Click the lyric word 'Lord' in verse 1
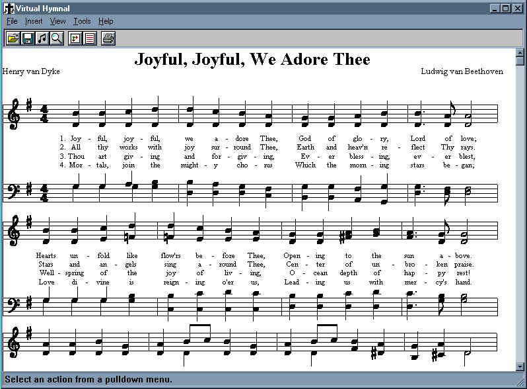Image resolution: width=527 pixels, height=389 pixels. click(418, 138)
